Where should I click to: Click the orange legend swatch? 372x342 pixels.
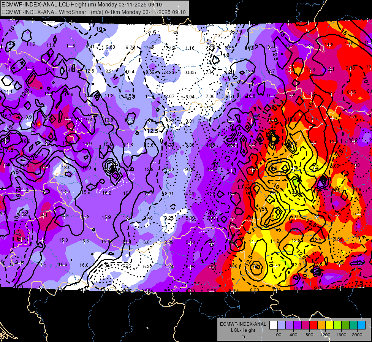click(321, 325)
